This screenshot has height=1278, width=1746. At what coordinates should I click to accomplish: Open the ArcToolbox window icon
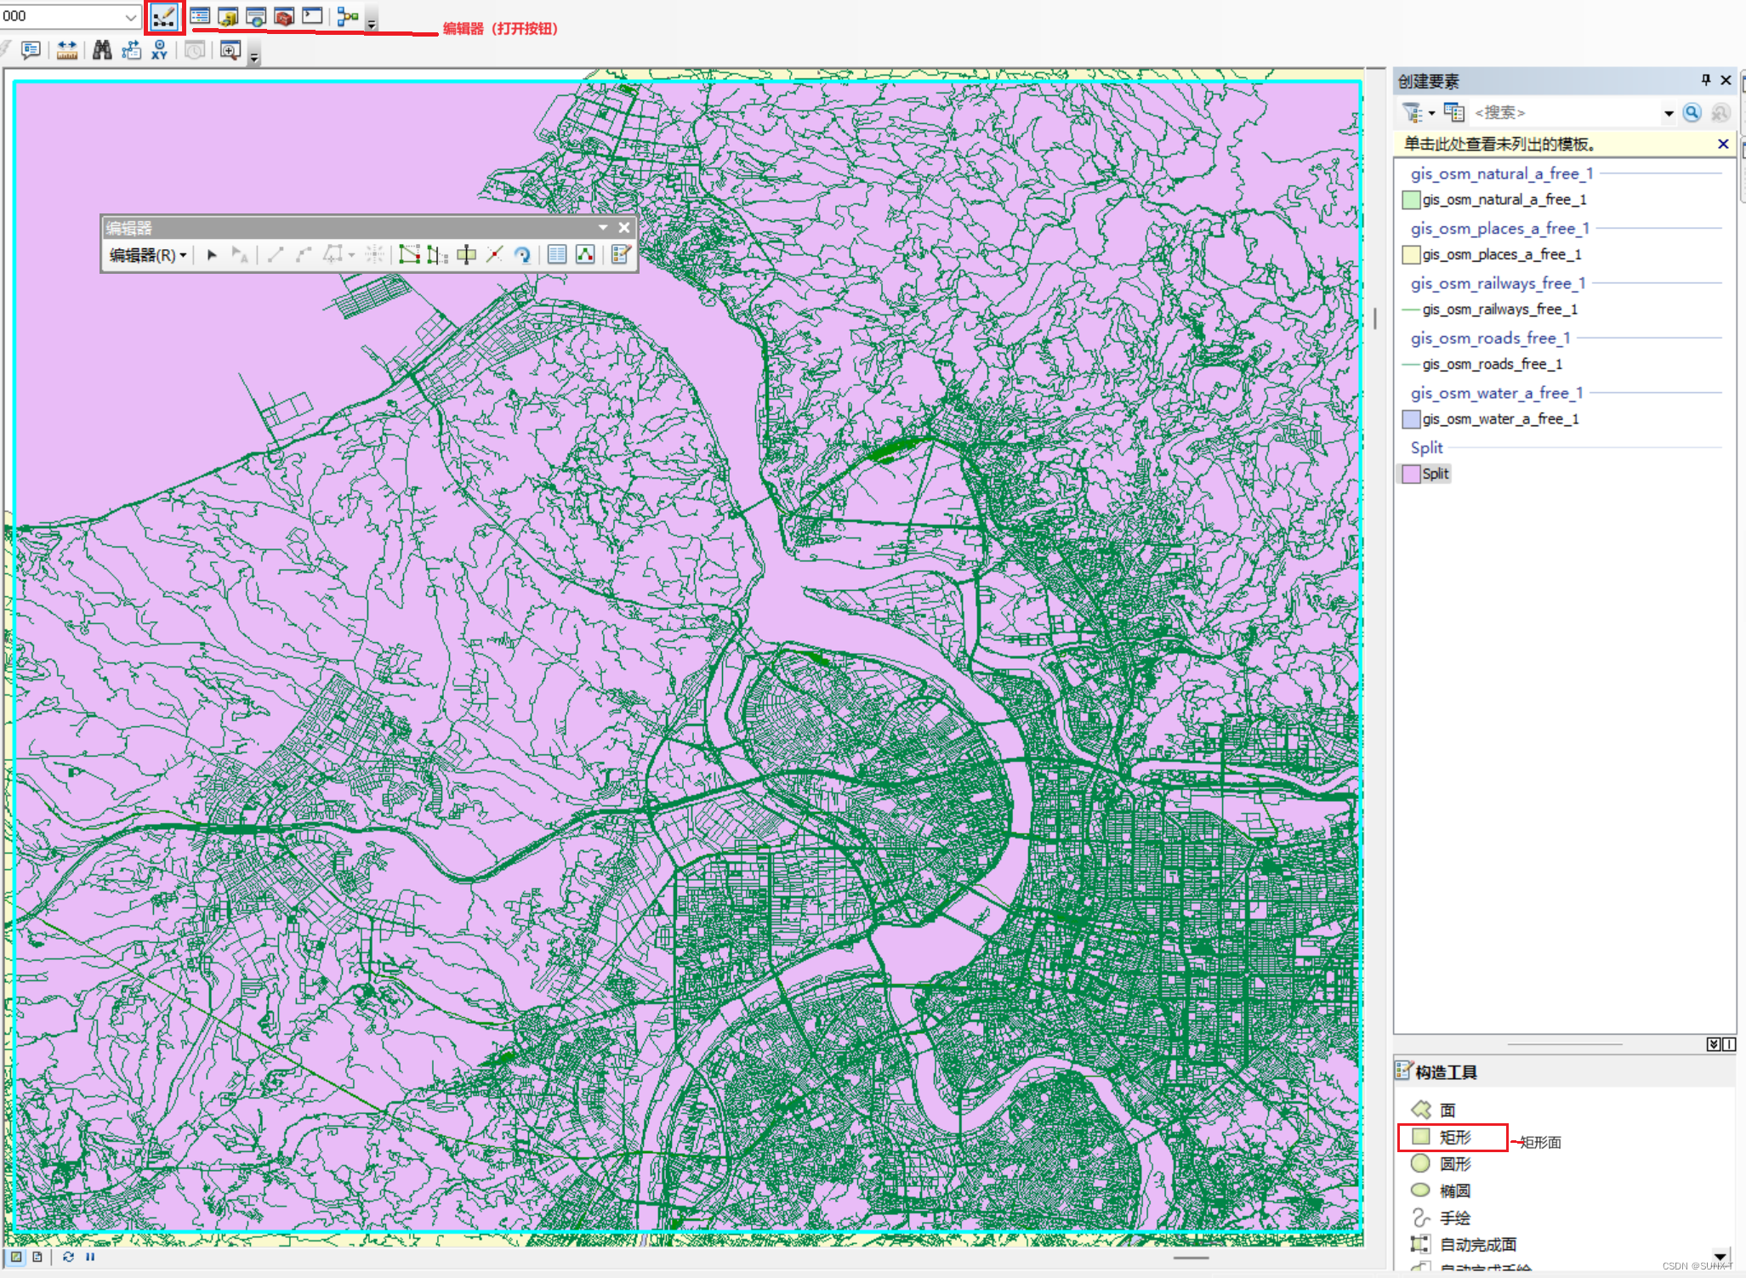(284, 16)
